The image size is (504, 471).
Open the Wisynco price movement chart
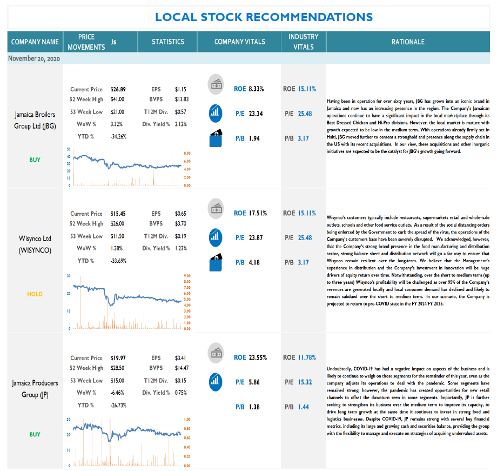click(x=129, y=302)
